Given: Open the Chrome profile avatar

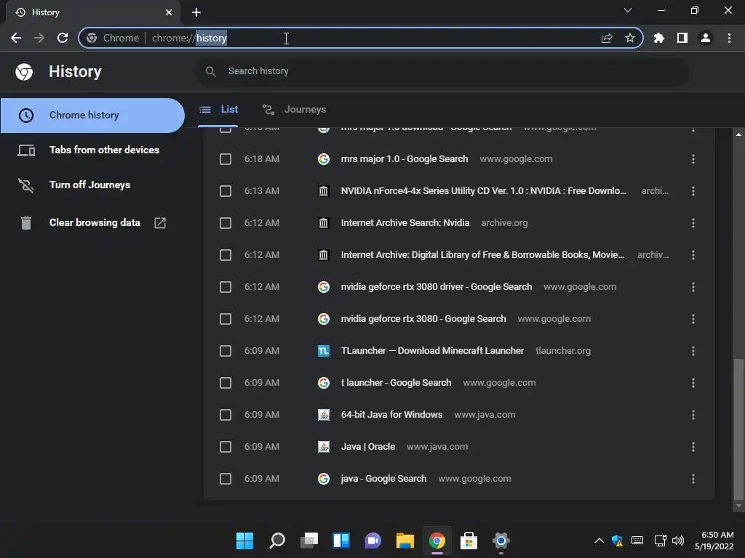Looking at the screenshot, I should [705, 38].
